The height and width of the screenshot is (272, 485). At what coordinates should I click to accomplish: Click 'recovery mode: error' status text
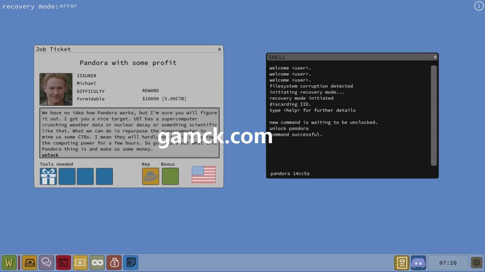[40, 6]
